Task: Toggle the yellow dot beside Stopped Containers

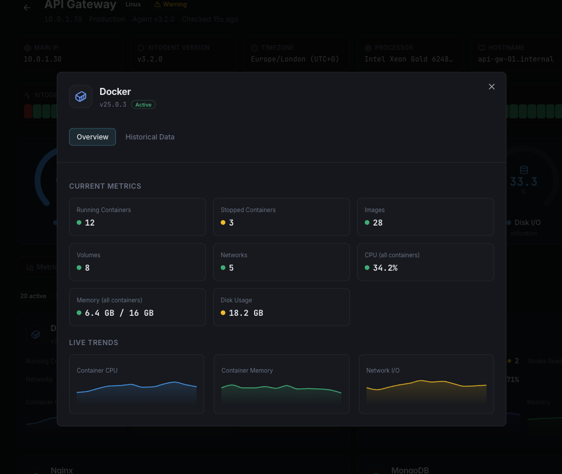Action: 222,223
